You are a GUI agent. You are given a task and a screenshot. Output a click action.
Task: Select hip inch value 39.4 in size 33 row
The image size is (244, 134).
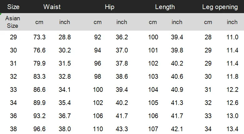tap(122, 89)
